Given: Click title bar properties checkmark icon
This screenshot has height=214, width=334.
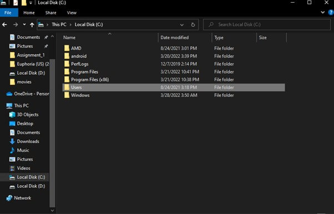Looking at the screenshot, I should tap(16, 3).
